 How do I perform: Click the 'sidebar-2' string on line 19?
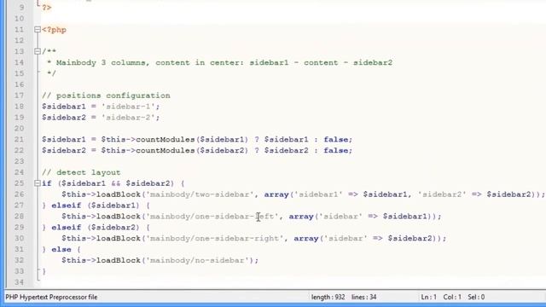coord(128,118)
